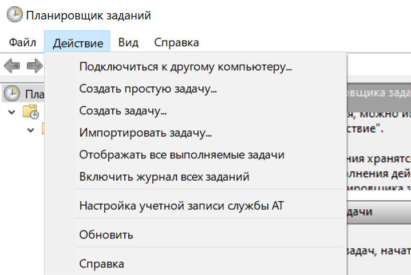Open the Вид menu

coord(129,42)
